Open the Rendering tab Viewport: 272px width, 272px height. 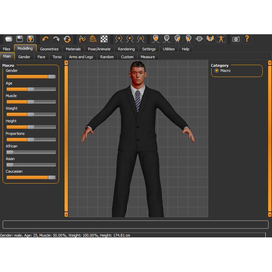(126, 49)
